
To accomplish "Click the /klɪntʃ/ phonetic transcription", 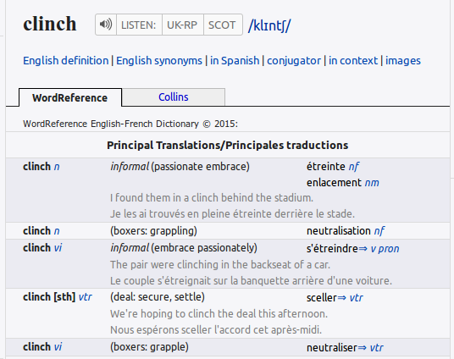I will [x=269, y=25].
